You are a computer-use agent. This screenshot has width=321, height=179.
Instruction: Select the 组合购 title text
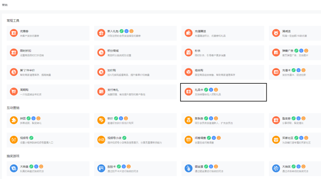click(199, 70)
